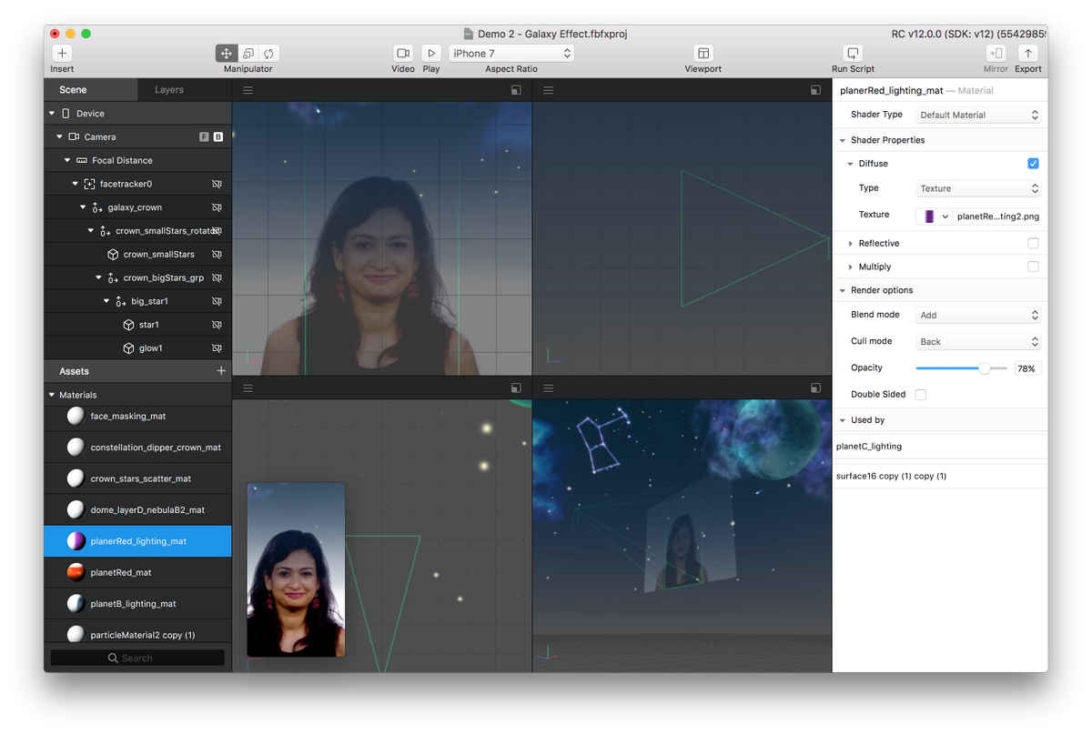Add a new asset with plus
1092x735 pixels.
click(x=220, y=371)
